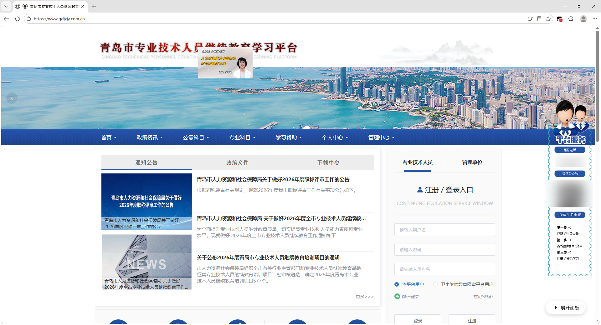The height and width of the screenshot is (325, 601).
Task: Click address bar URL field
Action: 275,19
